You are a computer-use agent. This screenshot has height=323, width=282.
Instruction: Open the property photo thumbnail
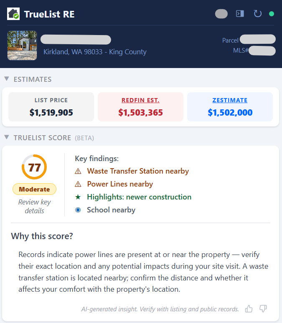click(x=22, y=45)
